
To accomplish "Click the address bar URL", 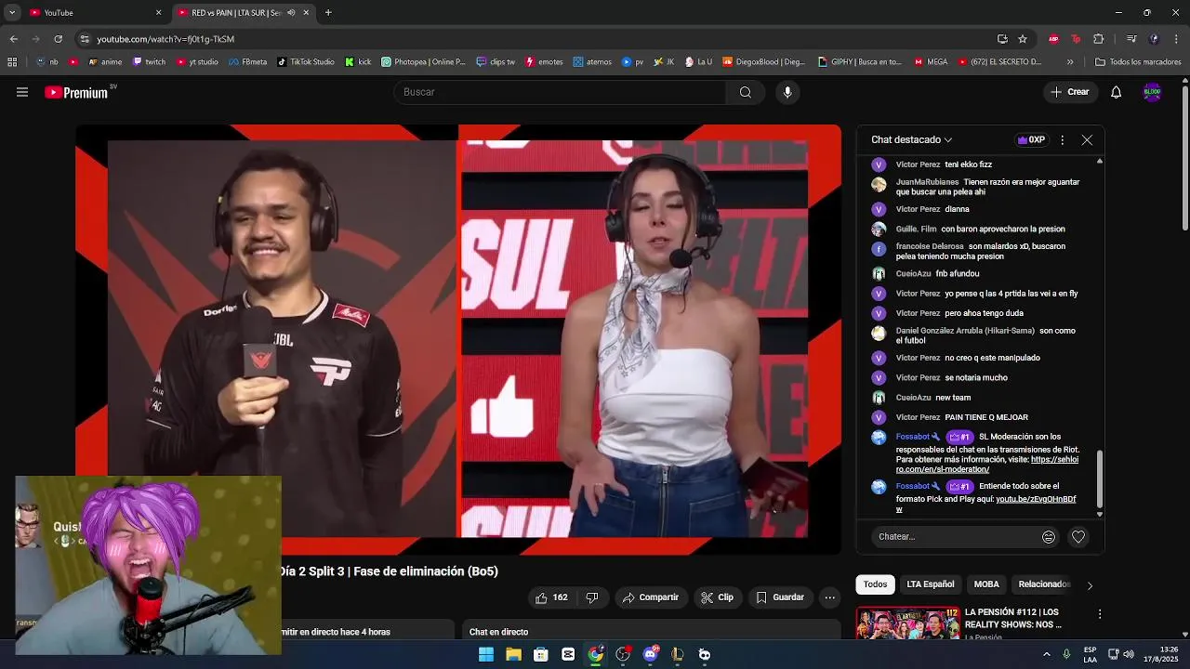I will point(165,39).
